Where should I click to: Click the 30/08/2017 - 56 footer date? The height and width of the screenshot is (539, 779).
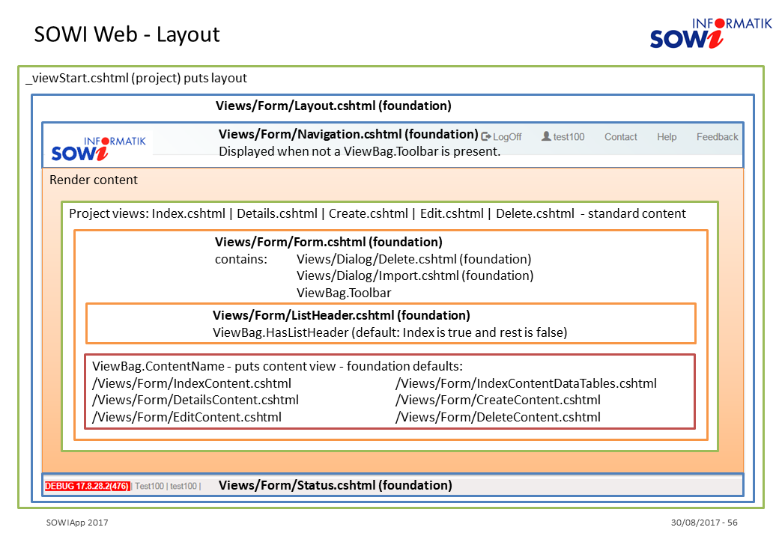[x=704, y=523]
